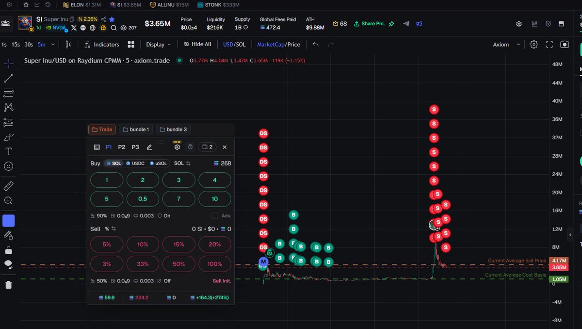Open the bundle 1 folder tab
Viewport: 582px width, 329px height.
[136, 130]
